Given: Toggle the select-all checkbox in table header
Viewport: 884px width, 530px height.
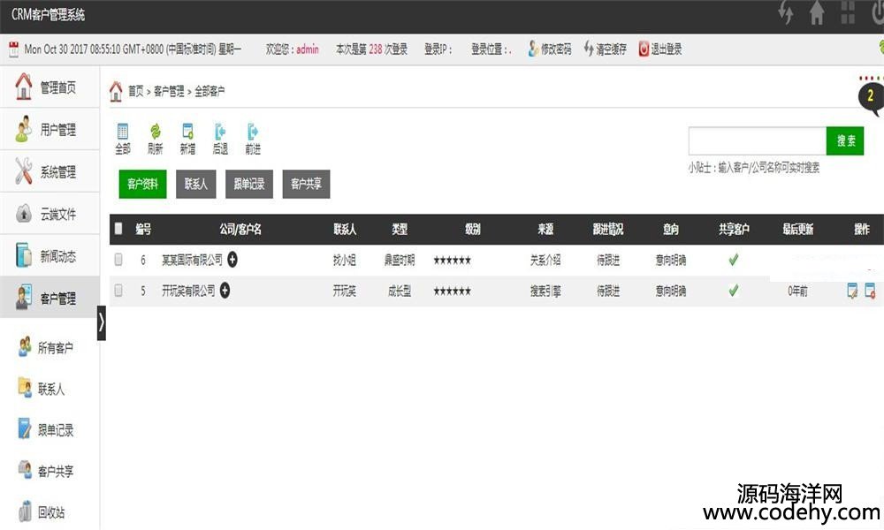Looking at the screenshot, I should click(118, 228).
